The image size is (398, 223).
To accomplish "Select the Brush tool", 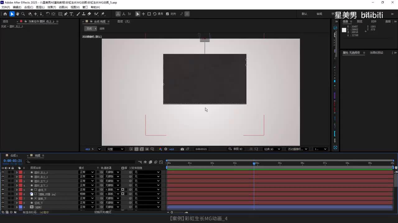I will tap(78, 14).
